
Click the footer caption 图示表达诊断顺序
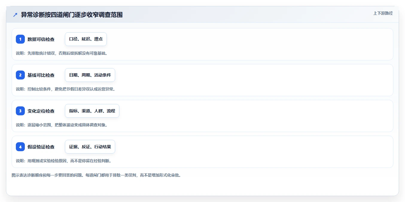(x=96, y=175)
